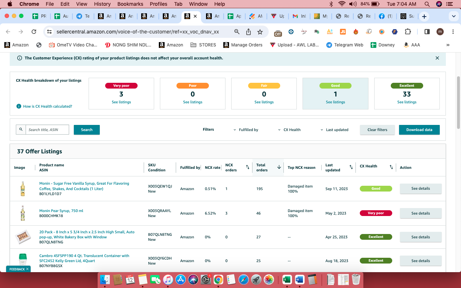Open the Profiles menu
The image size is (461, 288).
pos(158,4)
